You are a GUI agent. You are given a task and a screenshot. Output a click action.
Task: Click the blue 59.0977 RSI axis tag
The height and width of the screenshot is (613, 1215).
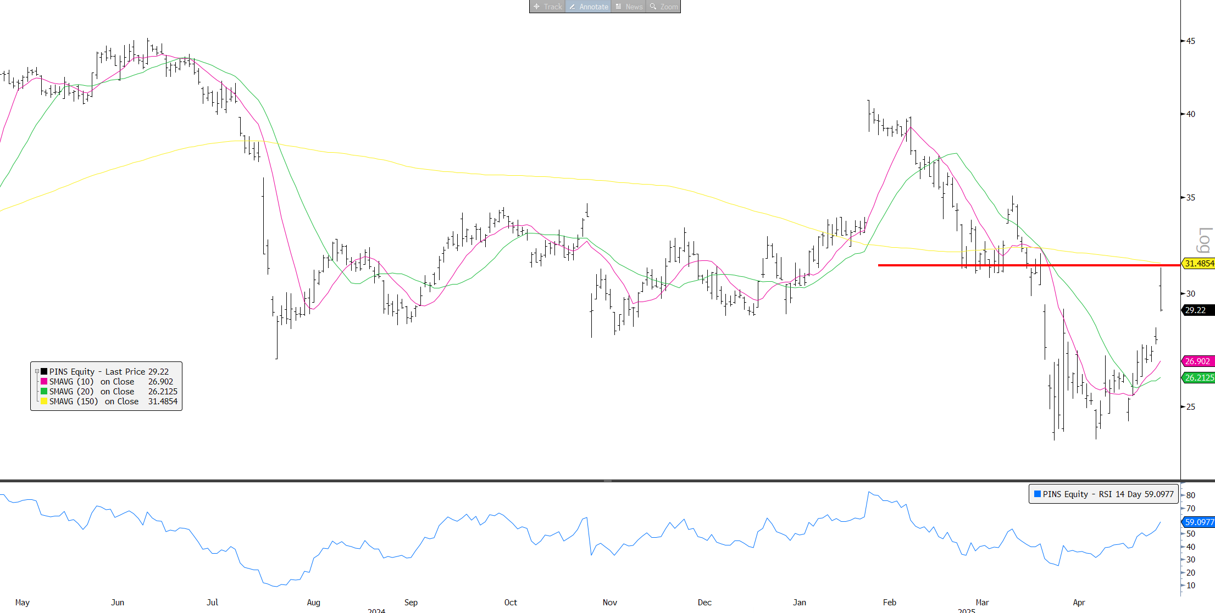click(x=1199, y=522)
